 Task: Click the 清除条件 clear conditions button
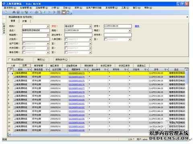pyautogui.click(x=62, y=60)
